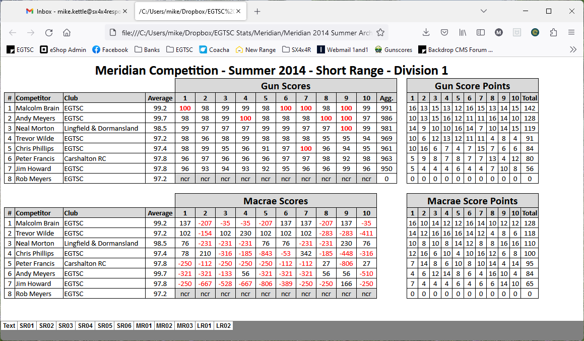The height and width of the screenshot is (341, 584).
Task: Open a new browser tab
Action: (257, 12)
